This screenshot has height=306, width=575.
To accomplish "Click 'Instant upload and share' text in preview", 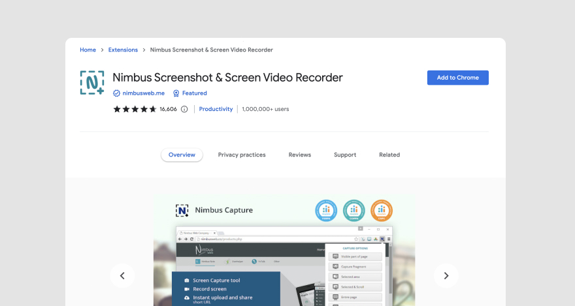I will click(x=223, y=298).
